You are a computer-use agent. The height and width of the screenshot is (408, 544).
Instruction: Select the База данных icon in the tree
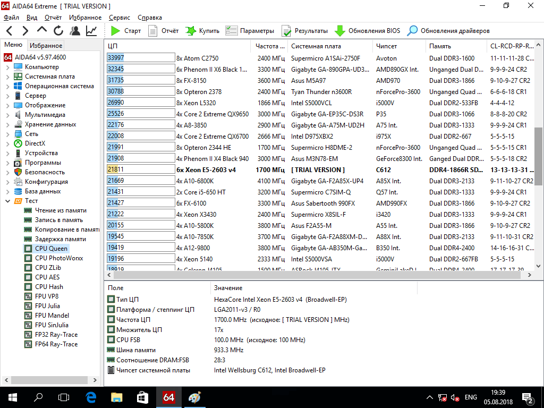[x=18, y=191]
